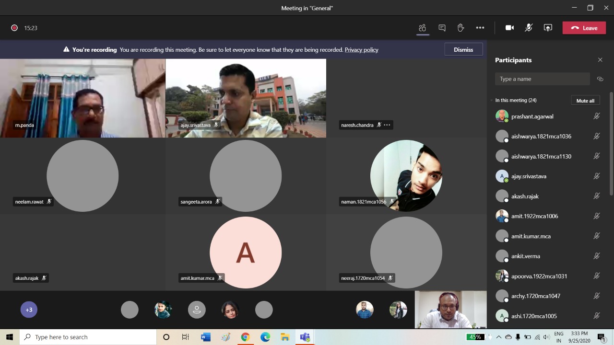Open the Privacy policy link
This screenshot has height=345, width=614.
pyautogui.click(x=361, y=50)
